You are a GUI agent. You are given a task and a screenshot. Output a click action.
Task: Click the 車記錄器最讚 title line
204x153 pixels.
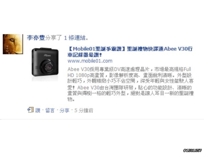coord(84,55)
